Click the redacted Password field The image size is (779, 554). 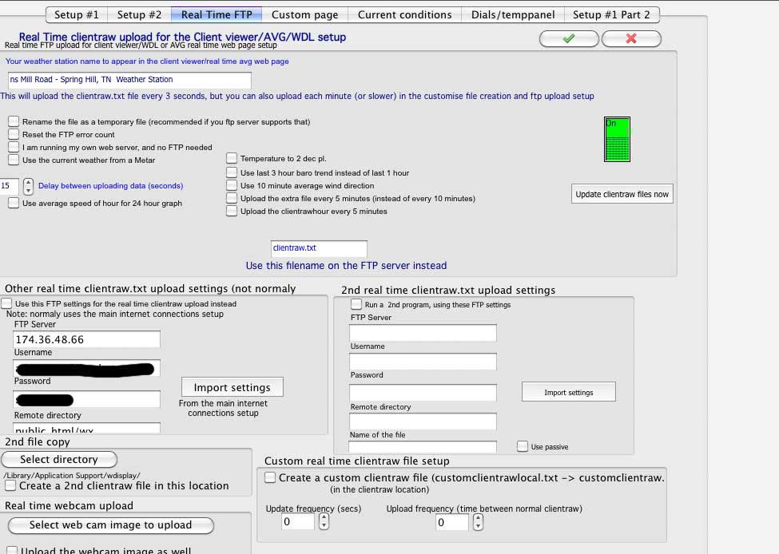[86, 399]
